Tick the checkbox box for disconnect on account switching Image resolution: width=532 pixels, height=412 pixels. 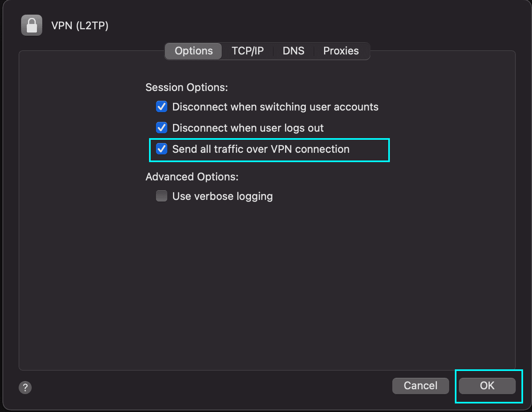[162, 107]
